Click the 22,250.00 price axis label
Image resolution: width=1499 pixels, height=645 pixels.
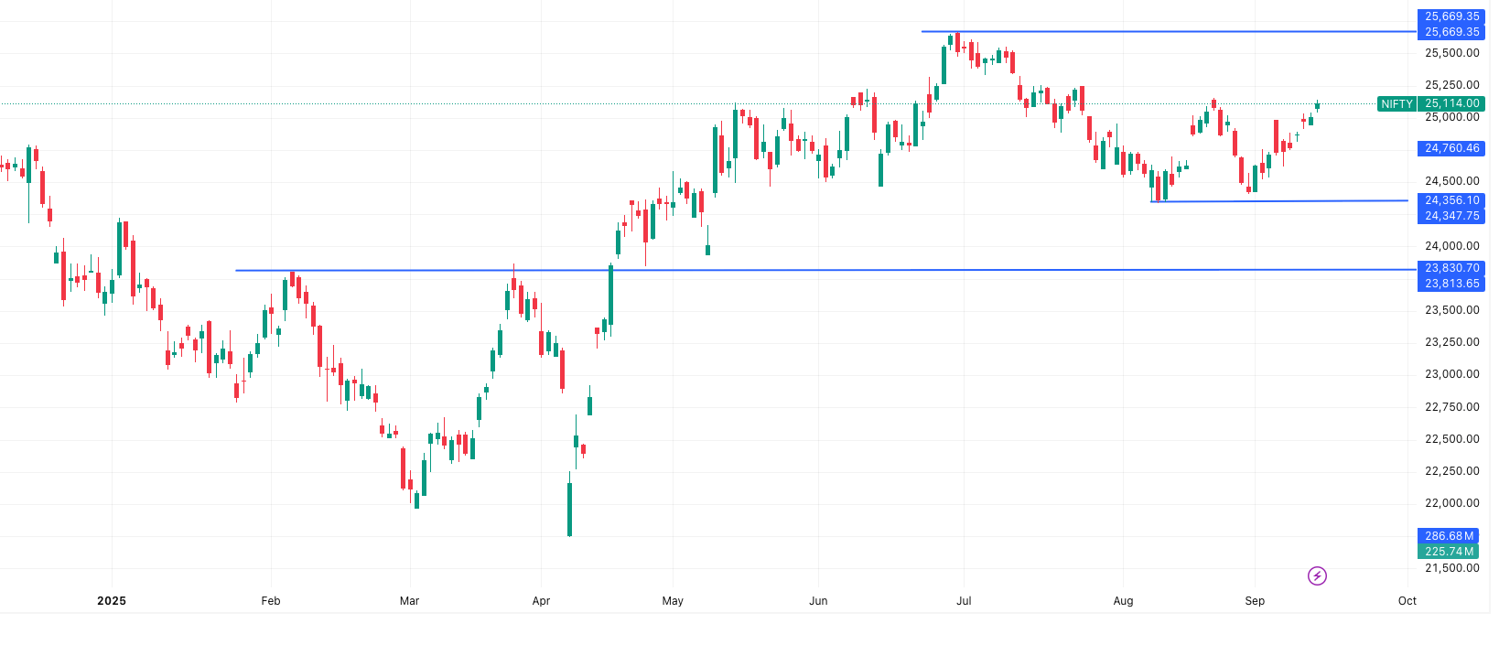coord(1451,471)
